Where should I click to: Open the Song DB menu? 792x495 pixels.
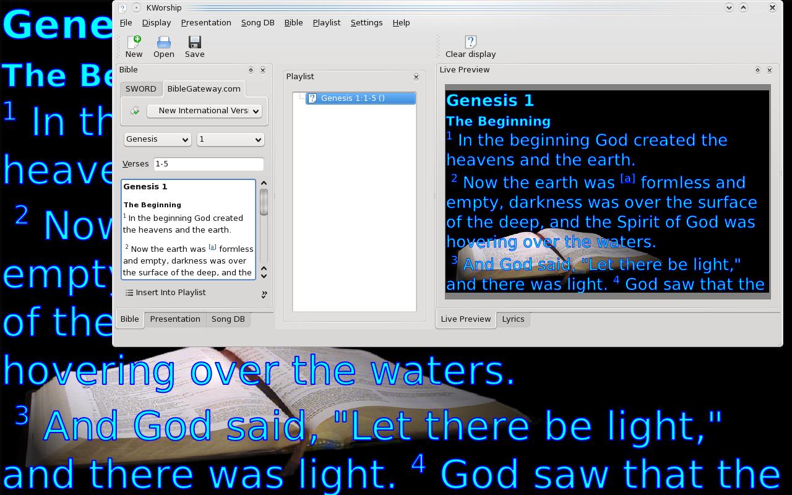257,22
